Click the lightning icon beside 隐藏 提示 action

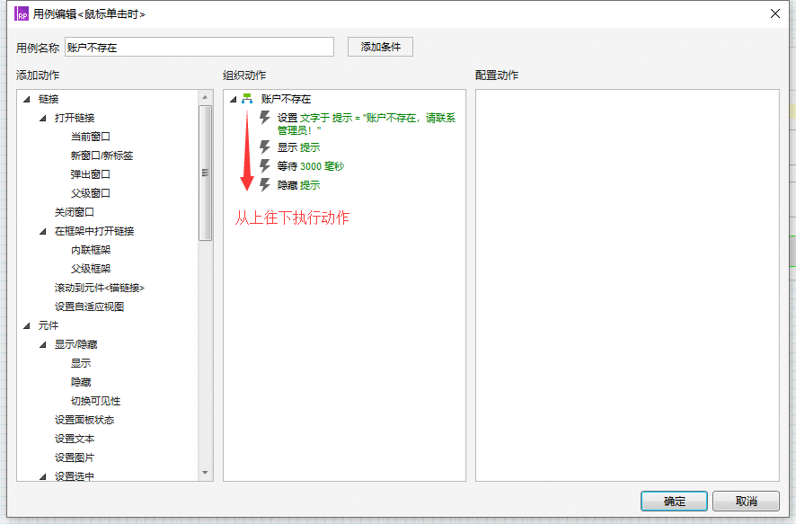tap(264, 185)
